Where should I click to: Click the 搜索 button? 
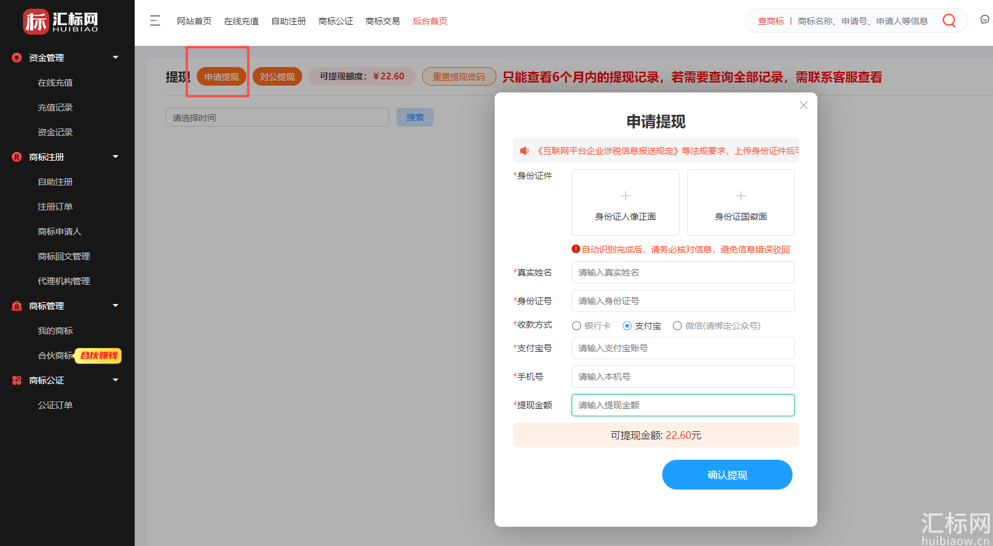point(415,117)
